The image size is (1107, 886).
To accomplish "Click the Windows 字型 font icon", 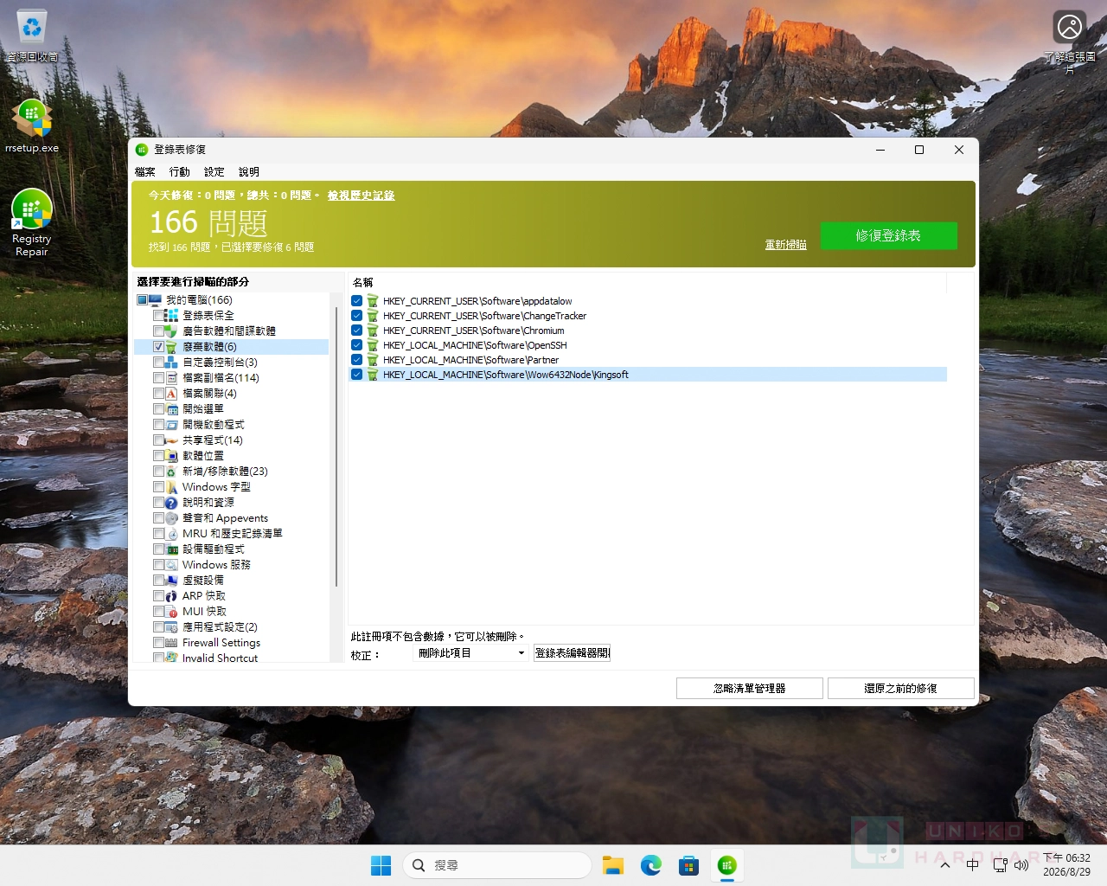I will point(171,486).
